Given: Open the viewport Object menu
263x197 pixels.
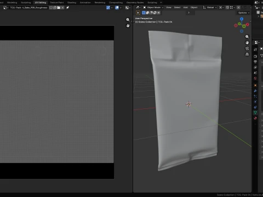Looking at the screenshot, I should [x=194, y=8].
